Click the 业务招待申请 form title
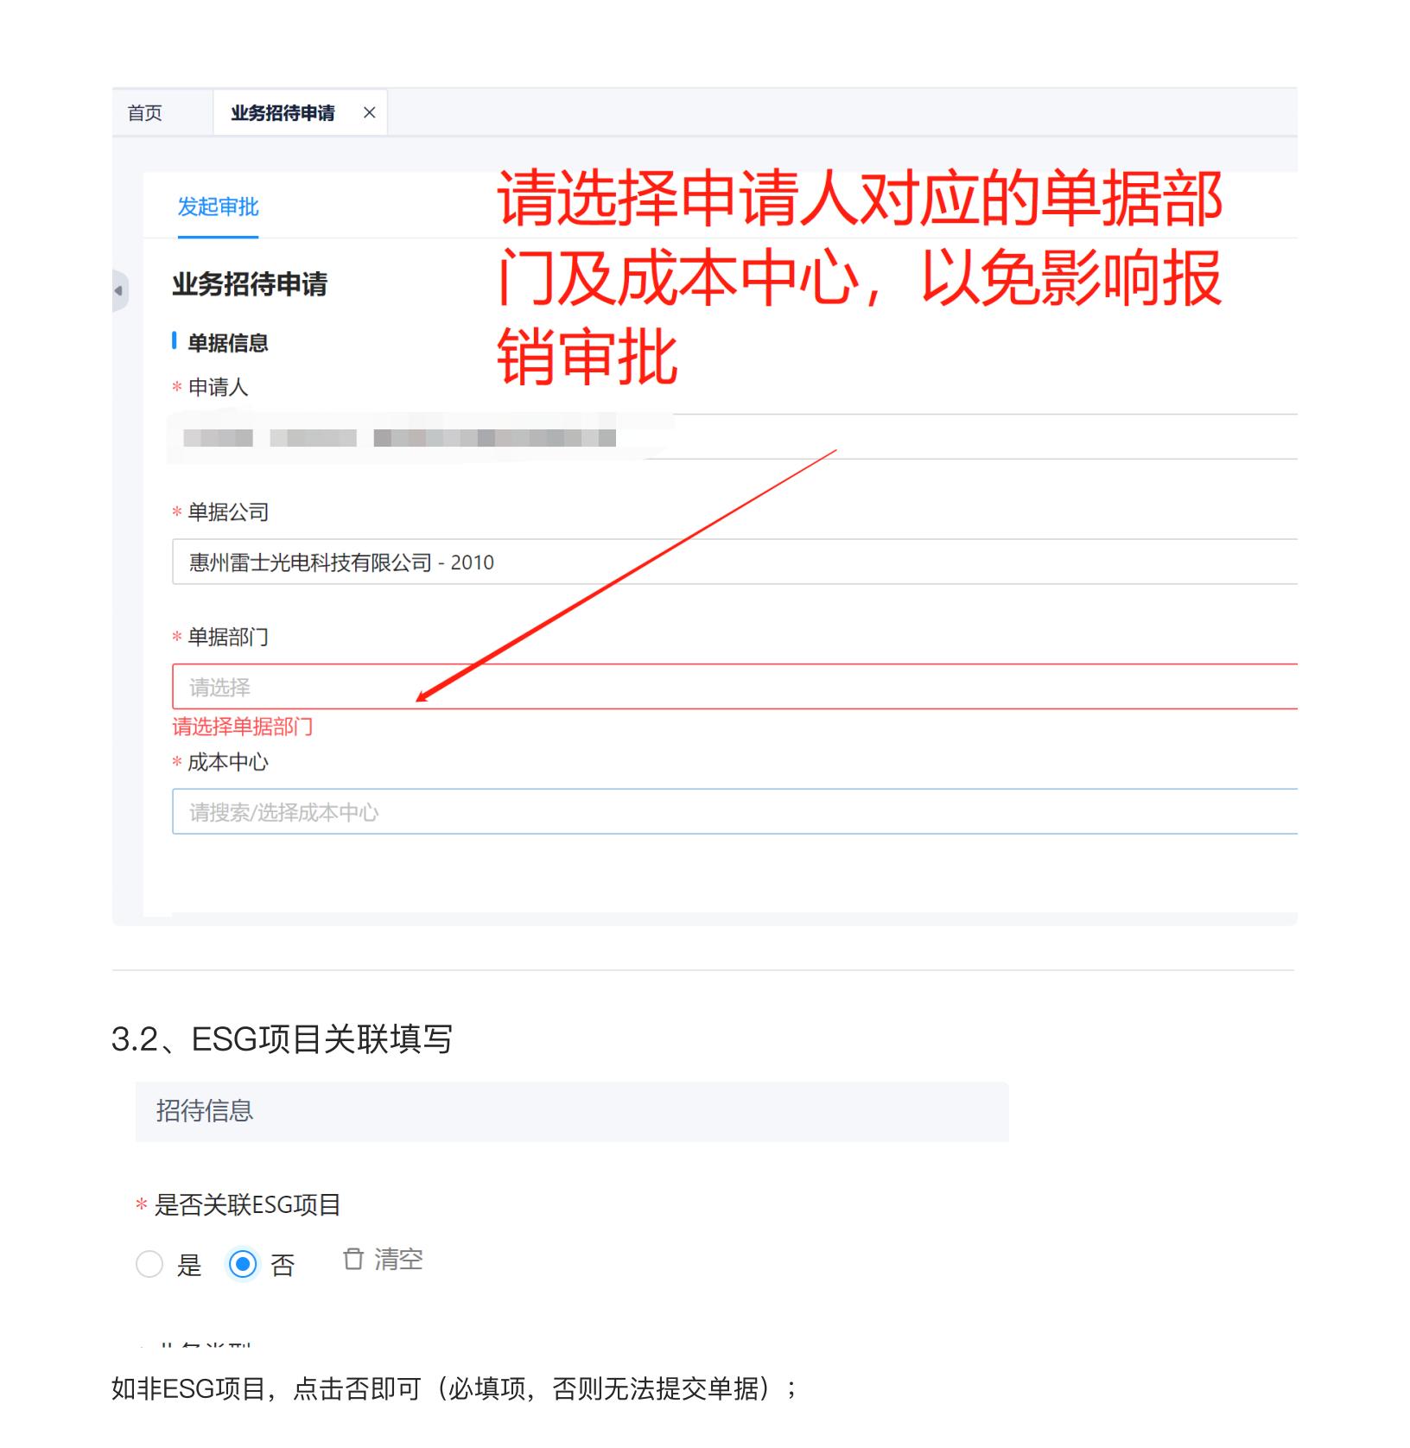The image size is (1410, 1448). 250,284
